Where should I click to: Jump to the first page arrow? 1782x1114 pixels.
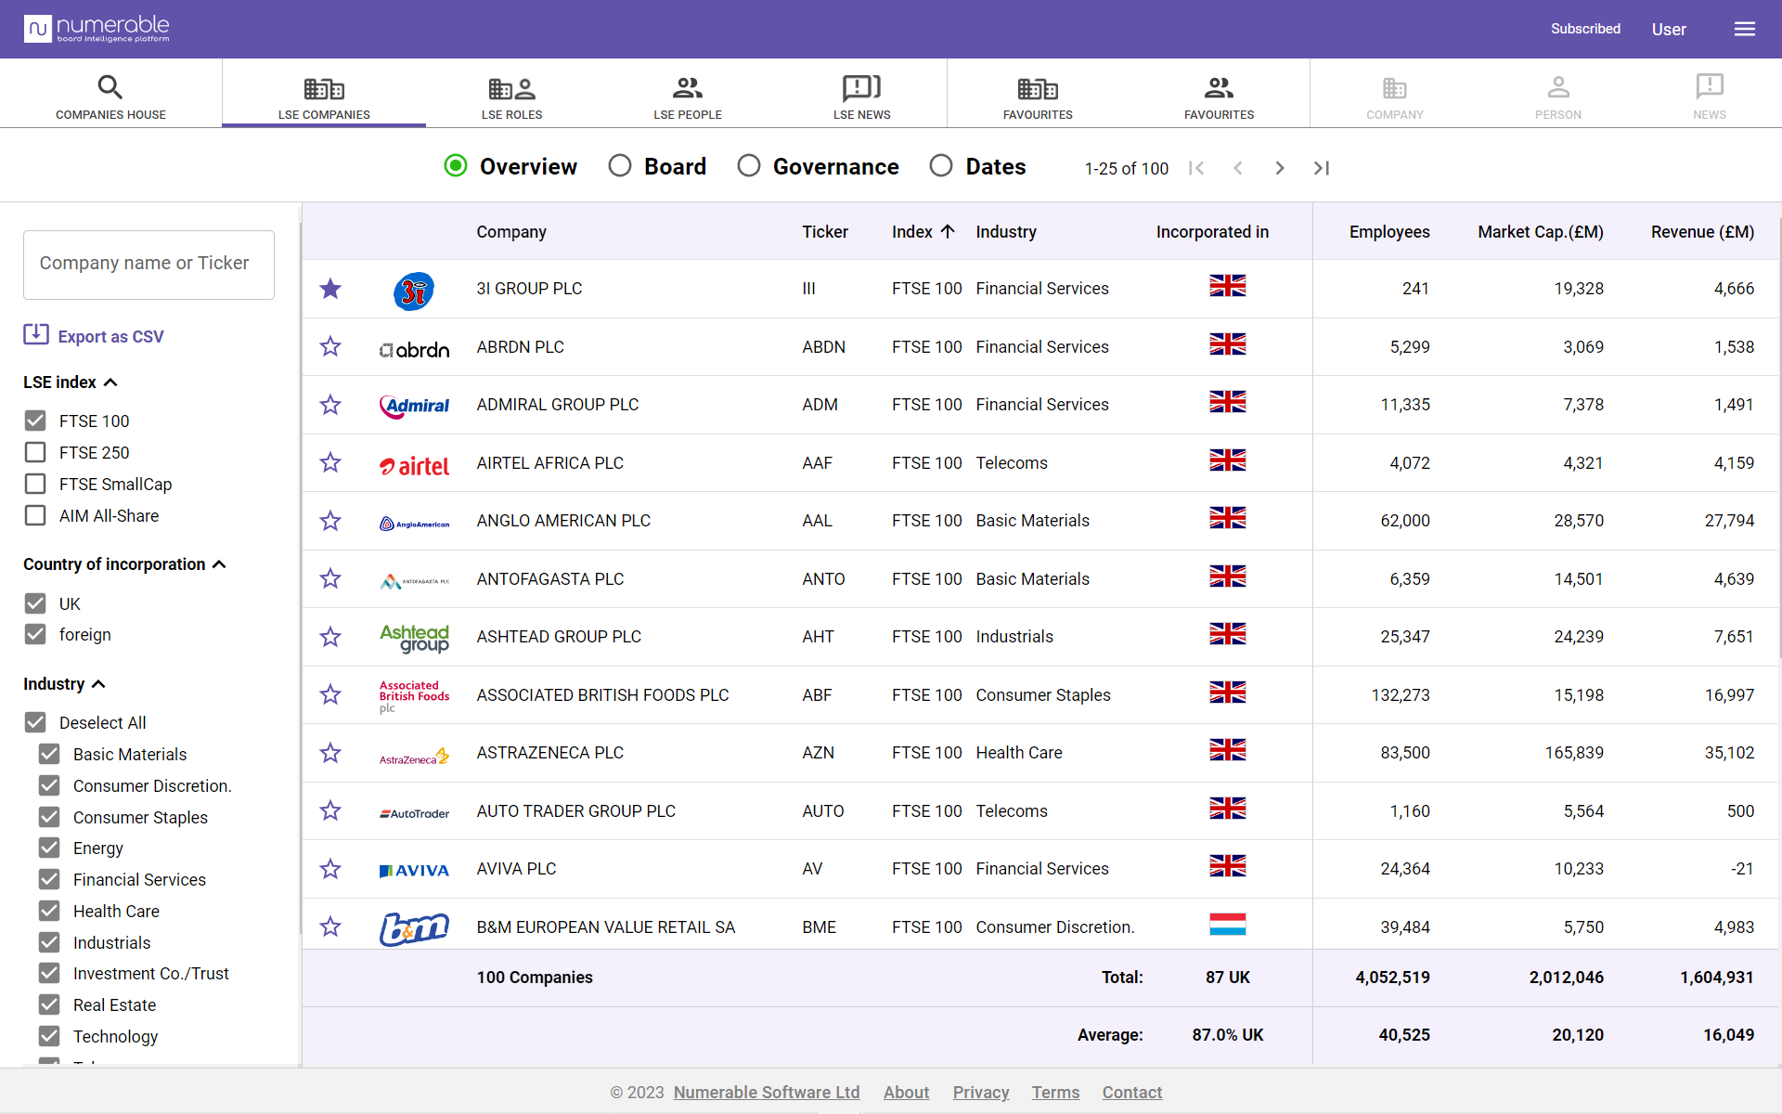pos(1196,168)
